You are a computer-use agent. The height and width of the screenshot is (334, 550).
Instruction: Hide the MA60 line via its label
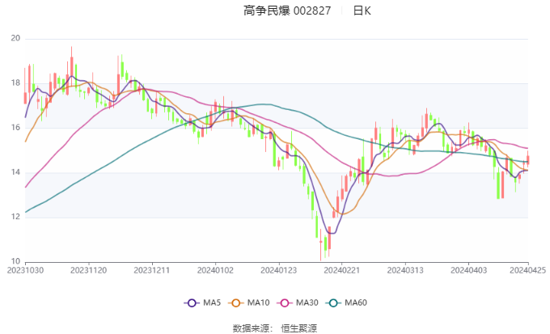pos(356,302)
